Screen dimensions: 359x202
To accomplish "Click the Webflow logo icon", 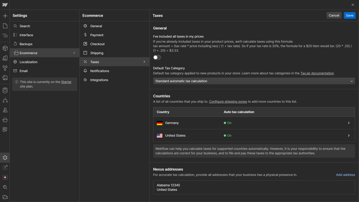I will point(5,5).
